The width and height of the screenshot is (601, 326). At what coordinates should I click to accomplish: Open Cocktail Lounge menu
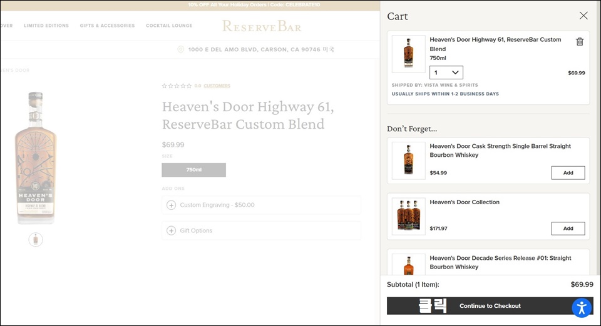169,26
